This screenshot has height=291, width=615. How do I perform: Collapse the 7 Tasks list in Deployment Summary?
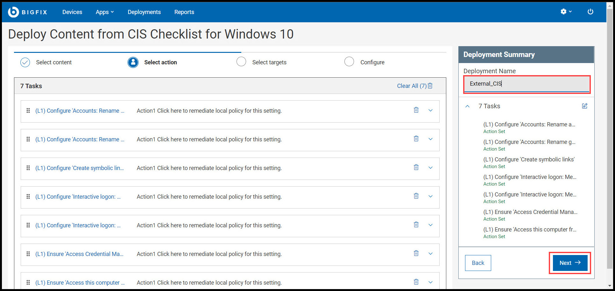467,106
